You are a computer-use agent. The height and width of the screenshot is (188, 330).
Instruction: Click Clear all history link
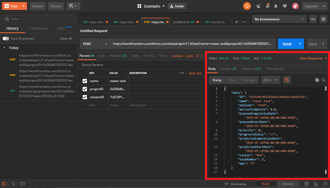(x=66, y=39)
